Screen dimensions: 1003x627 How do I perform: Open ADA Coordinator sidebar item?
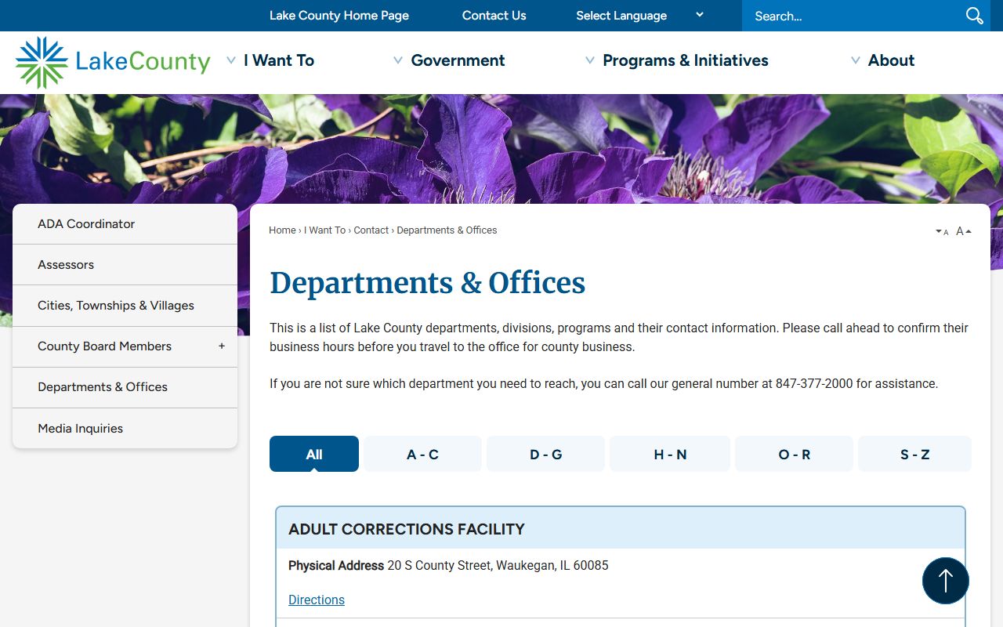[x=125, y=224]
